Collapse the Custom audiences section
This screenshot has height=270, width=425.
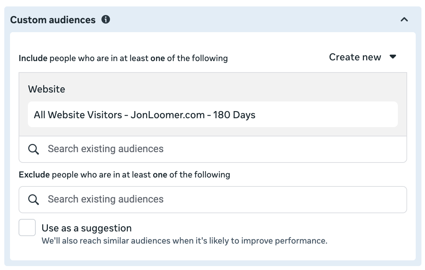pos(404,20)
